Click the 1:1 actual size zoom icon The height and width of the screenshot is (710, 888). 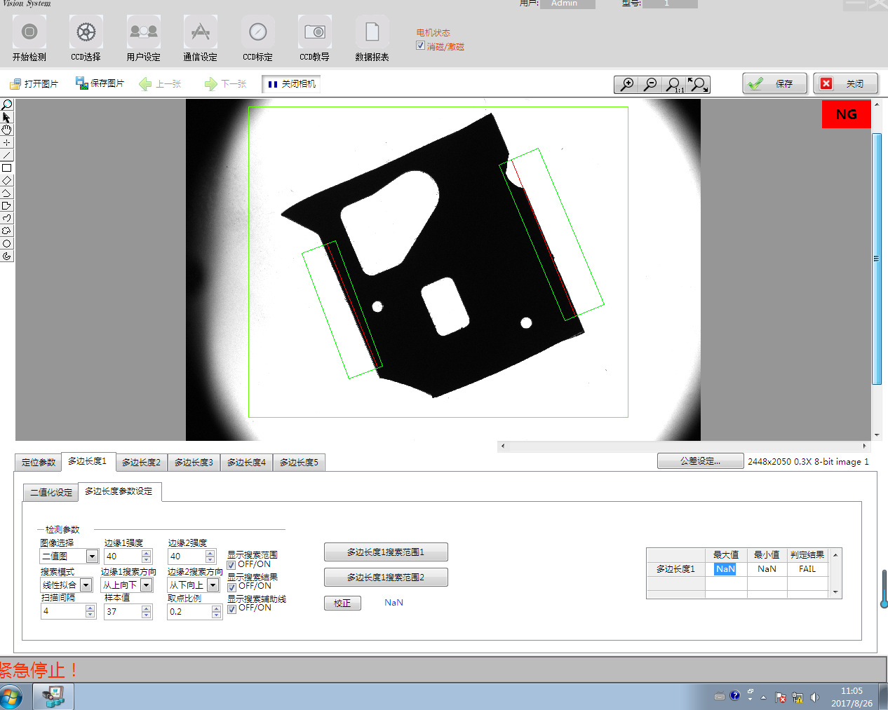coord(674,85)
